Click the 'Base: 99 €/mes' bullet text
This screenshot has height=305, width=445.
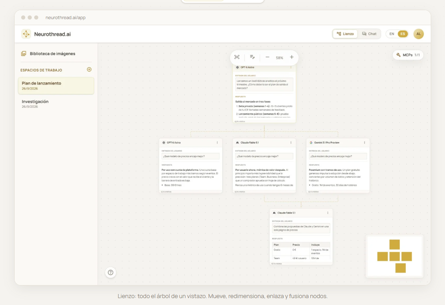173,185
